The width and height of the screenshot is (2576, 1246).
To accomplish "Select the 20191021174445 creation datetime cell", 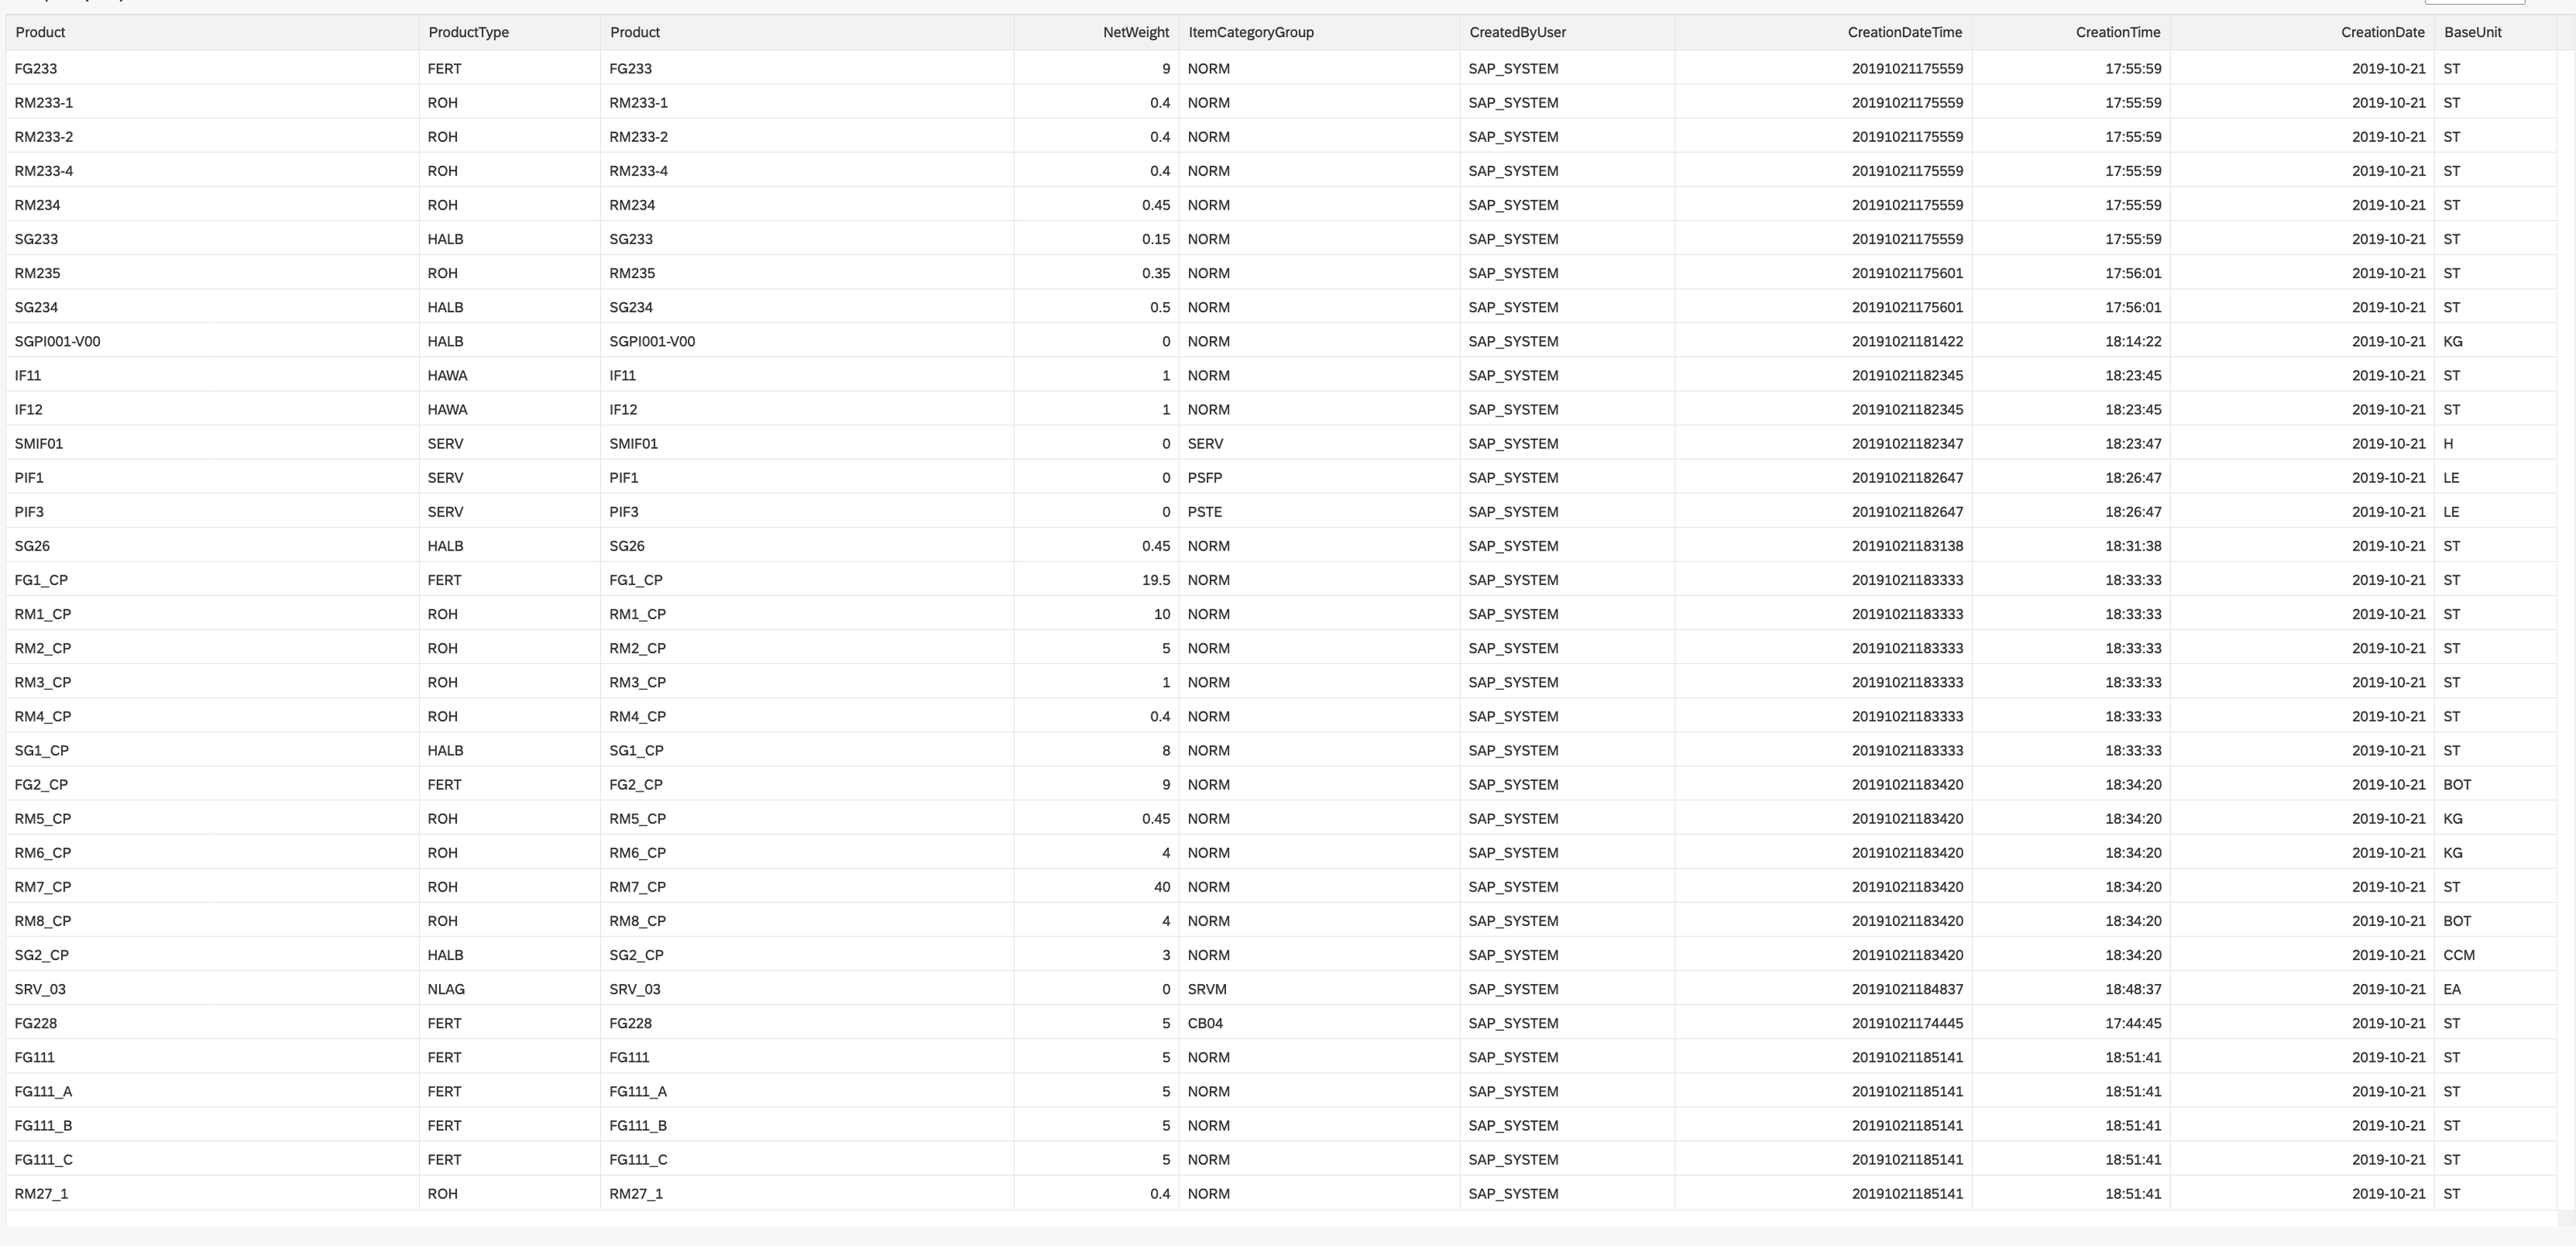I will tap(1906, 1023).
